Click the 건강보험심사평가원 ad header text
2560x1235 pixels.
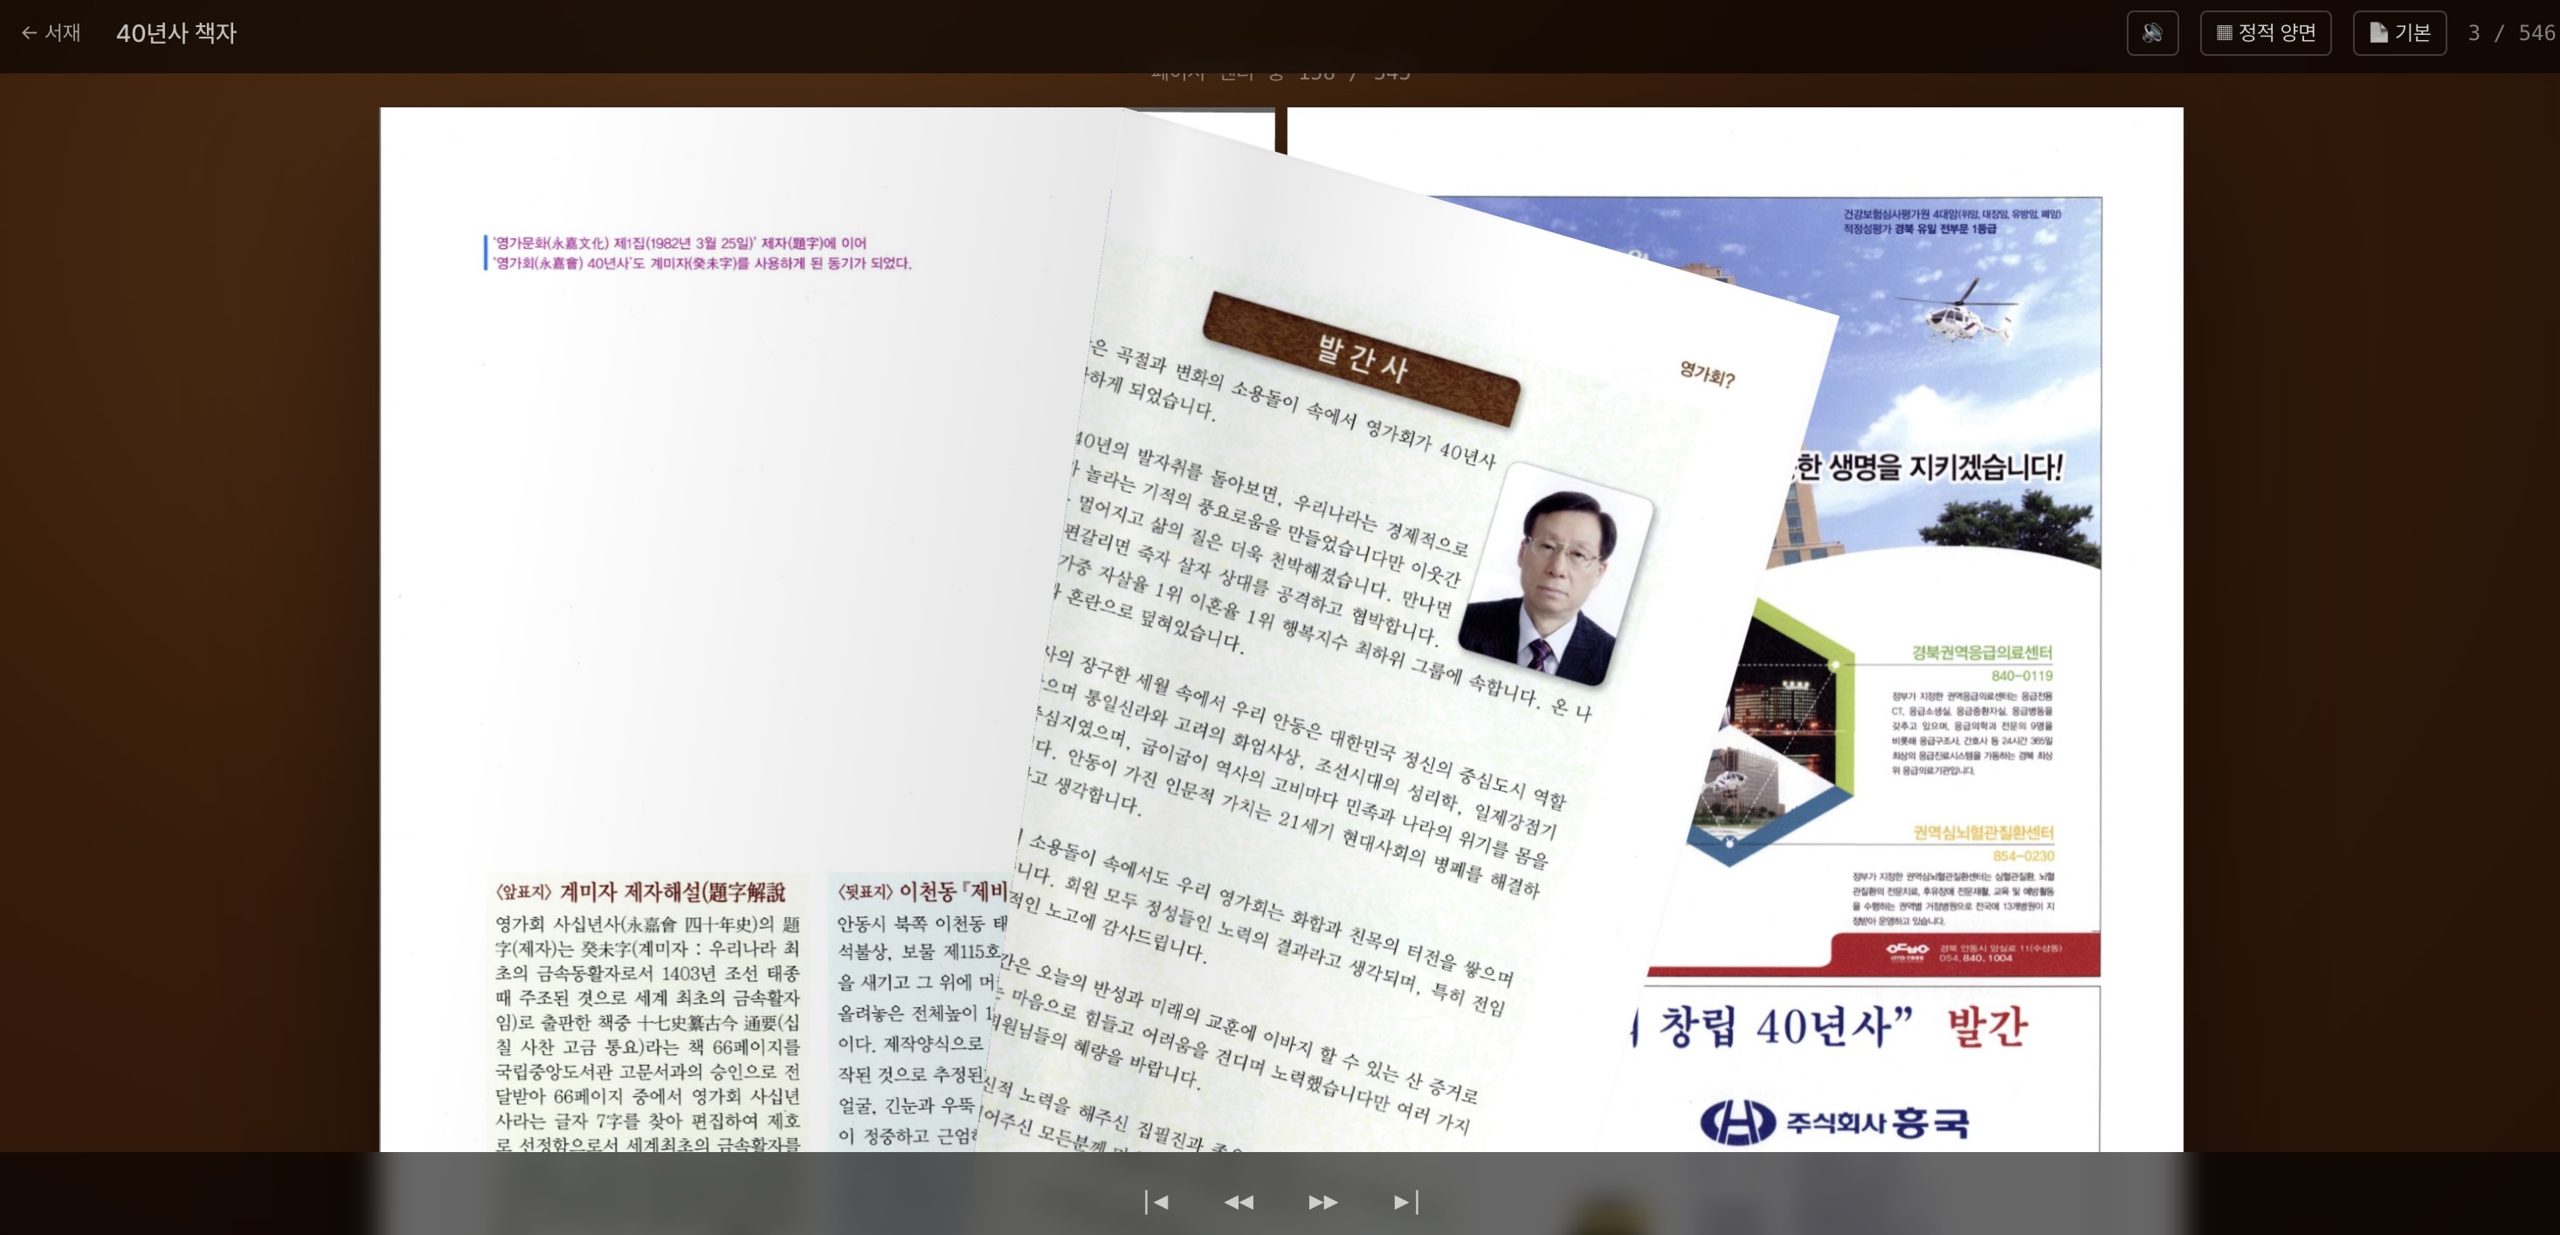click(x=1952, y=222)
